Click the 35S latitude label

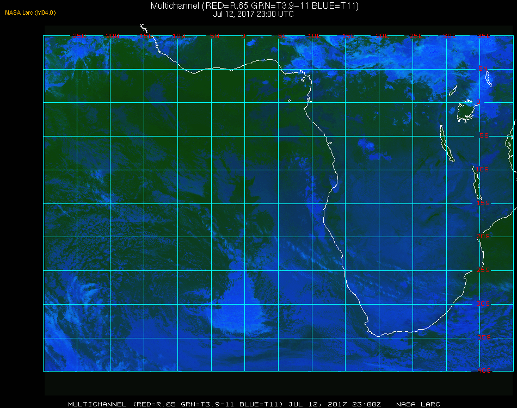484,337
